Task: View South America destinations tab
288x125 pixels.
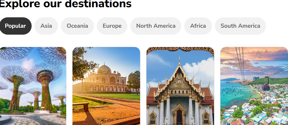Action: click(240, 26)
